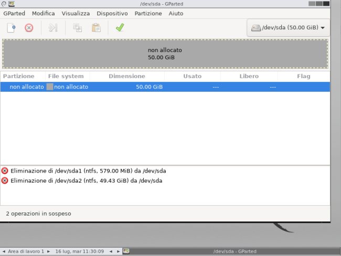Viewport: 341px width, 256px height.
Task: Open the Modifica menu
Action: [43, 14]
